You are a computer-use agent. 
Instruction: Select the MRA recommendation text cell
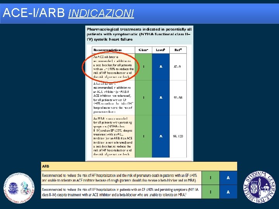pyautogui.click(x=114, y=136)
